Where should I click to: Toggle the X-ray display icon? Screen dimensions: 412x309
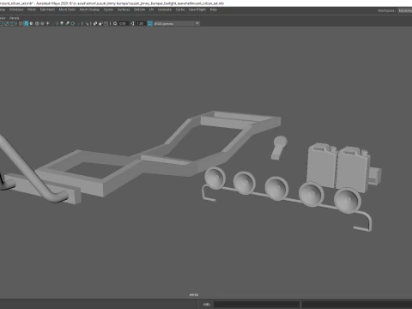pyautogui.click(x=95, y=23)
